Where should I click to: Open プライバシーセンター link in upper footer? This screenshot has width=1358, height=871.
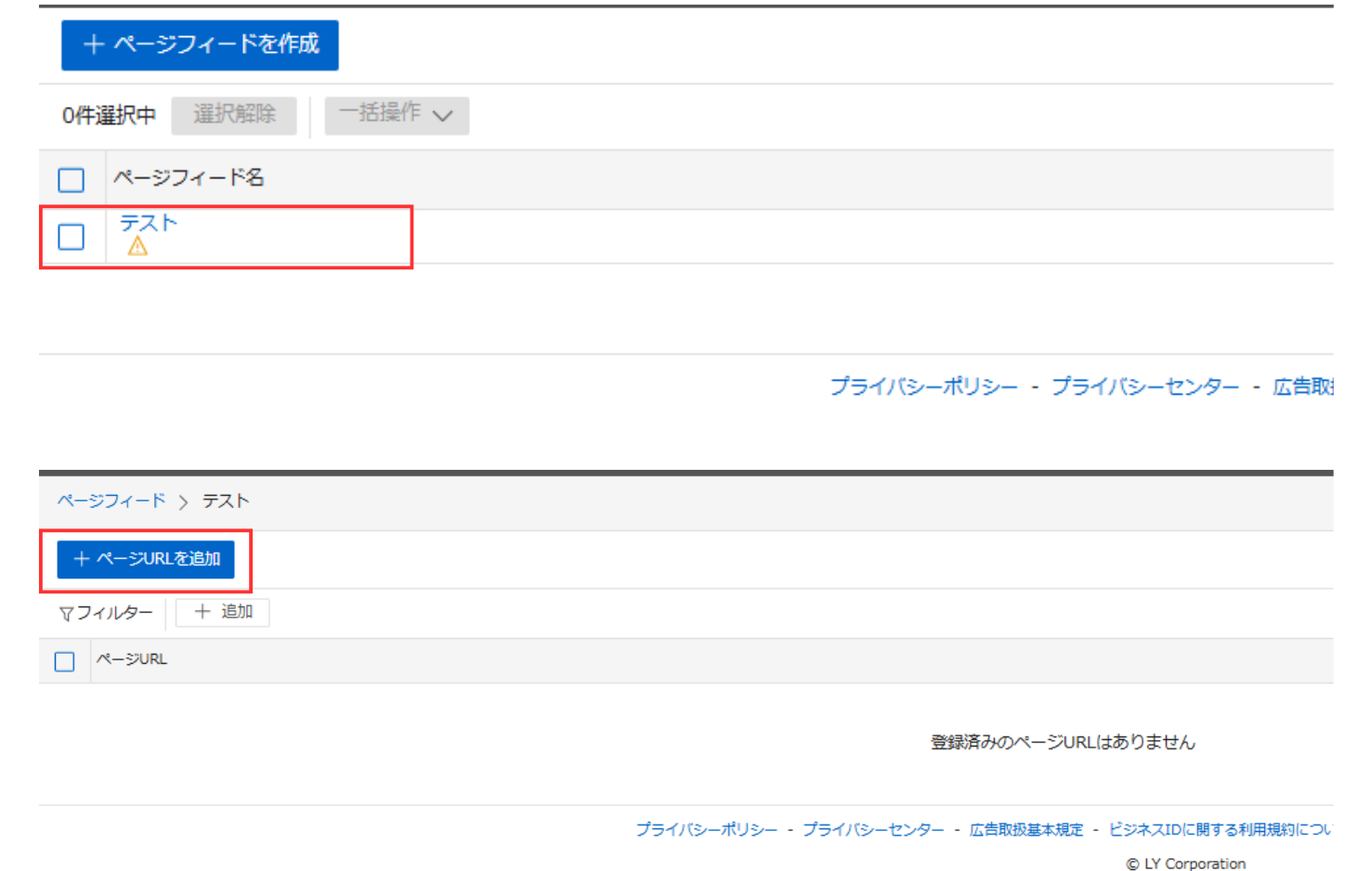[1145, 386]
